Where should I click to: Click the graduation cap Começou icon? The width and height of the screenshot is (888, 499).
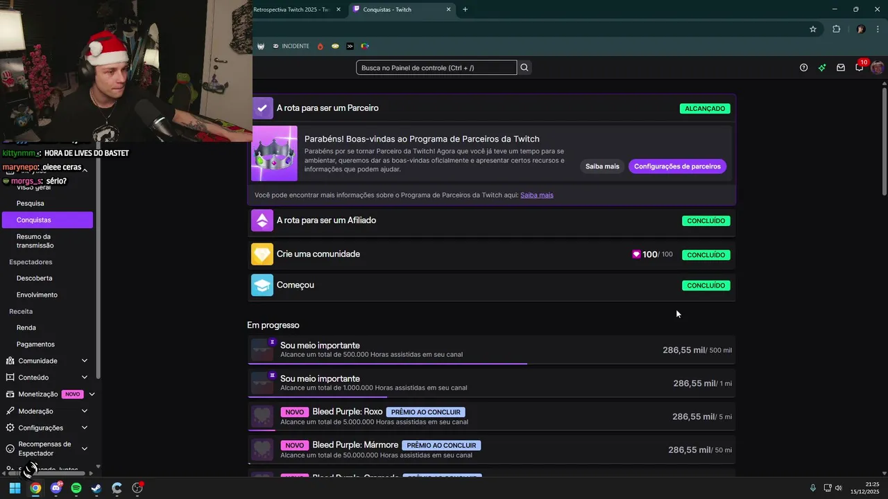pos(262,285)
